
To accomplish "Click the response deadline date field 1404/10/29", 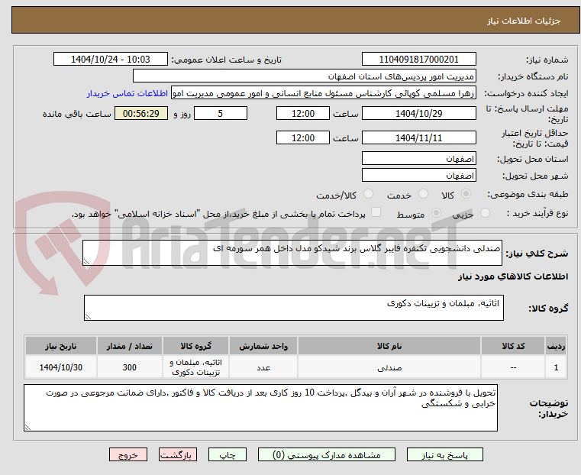I will tap(418, 113).
